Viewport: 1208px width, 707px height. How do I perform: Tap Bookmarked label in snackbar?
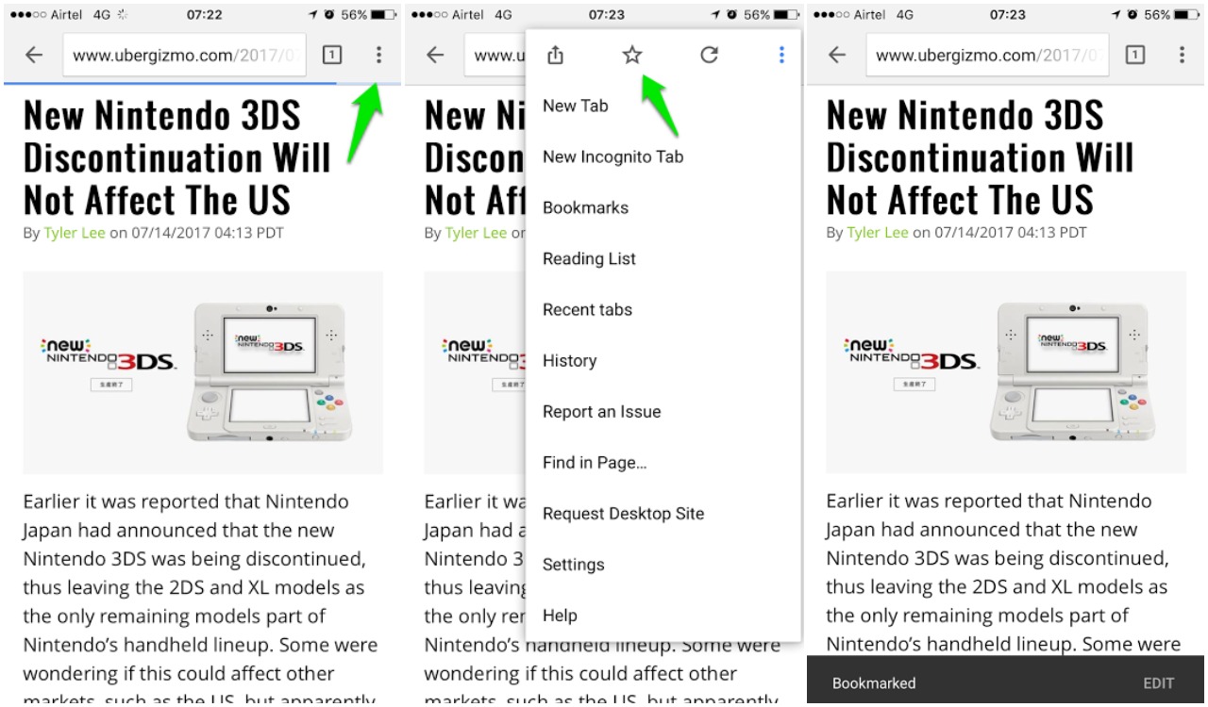coord(874,683)
